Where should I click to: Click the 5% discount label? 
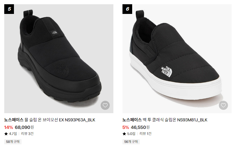126,127
